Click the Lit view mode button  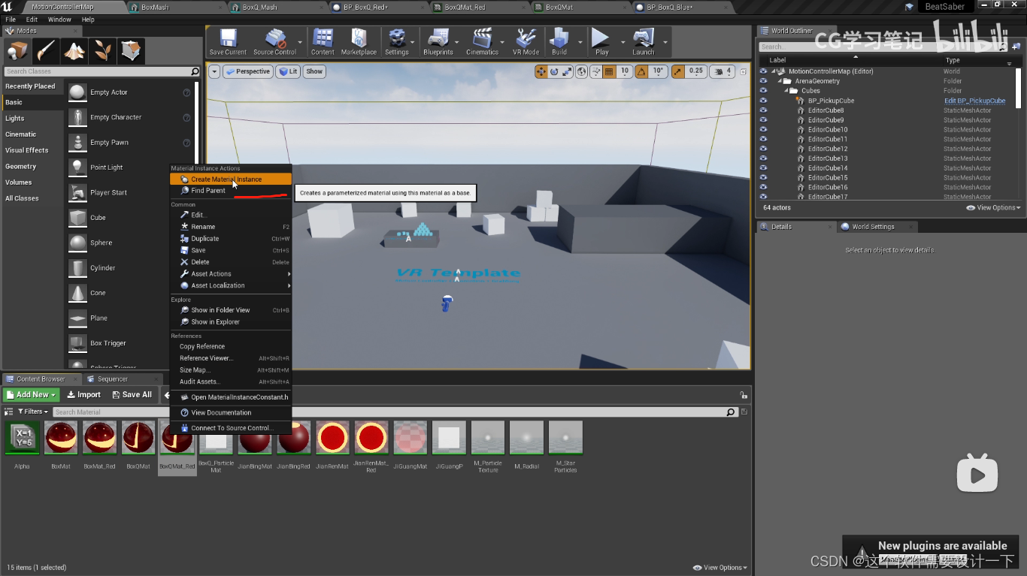[x=287, y=71]
